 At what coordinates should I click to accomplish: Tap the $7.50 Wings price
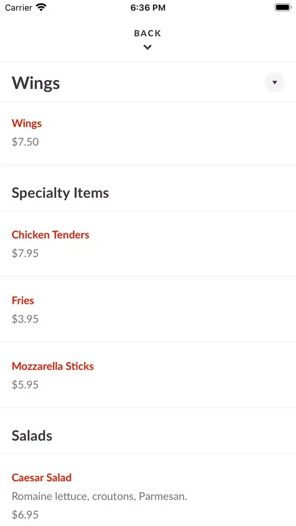point(25,142)
